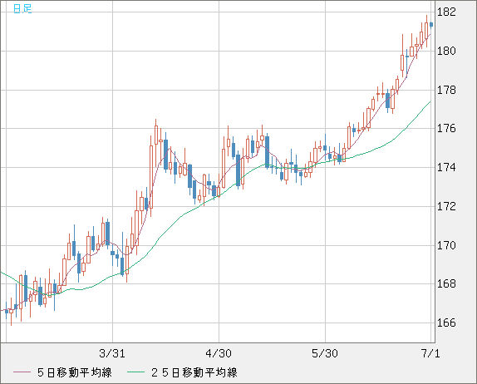The image size is (477, 384).
Task: Click the 5/30 date label
Action: tap(325, 353)
